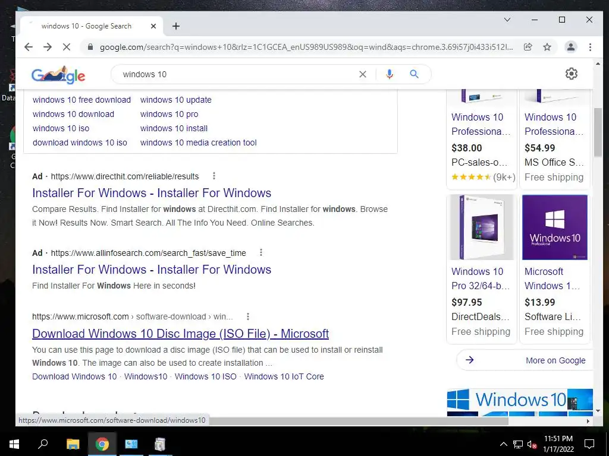The width and height of the screenshot is (609, 456).
Task: Open 'windows 10 pro' related search
Action: 169,114
